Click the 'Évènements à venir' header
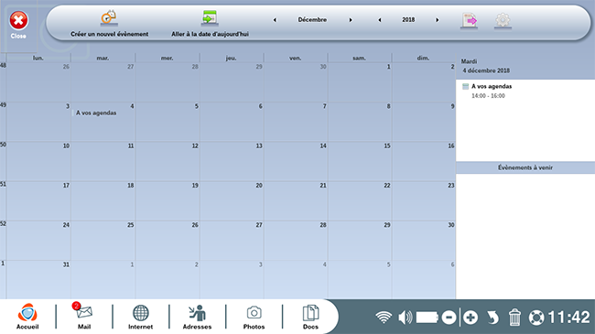 [525, 167]
